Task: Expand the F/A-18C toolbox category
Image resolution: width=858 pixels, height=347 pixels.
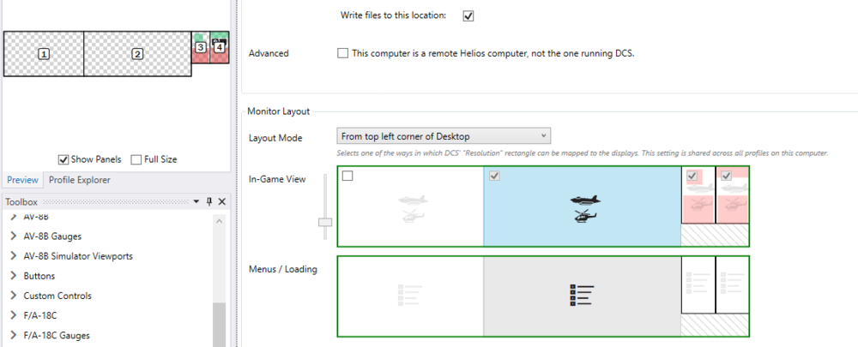Action: pyautogui.click(x=14, y=315)
